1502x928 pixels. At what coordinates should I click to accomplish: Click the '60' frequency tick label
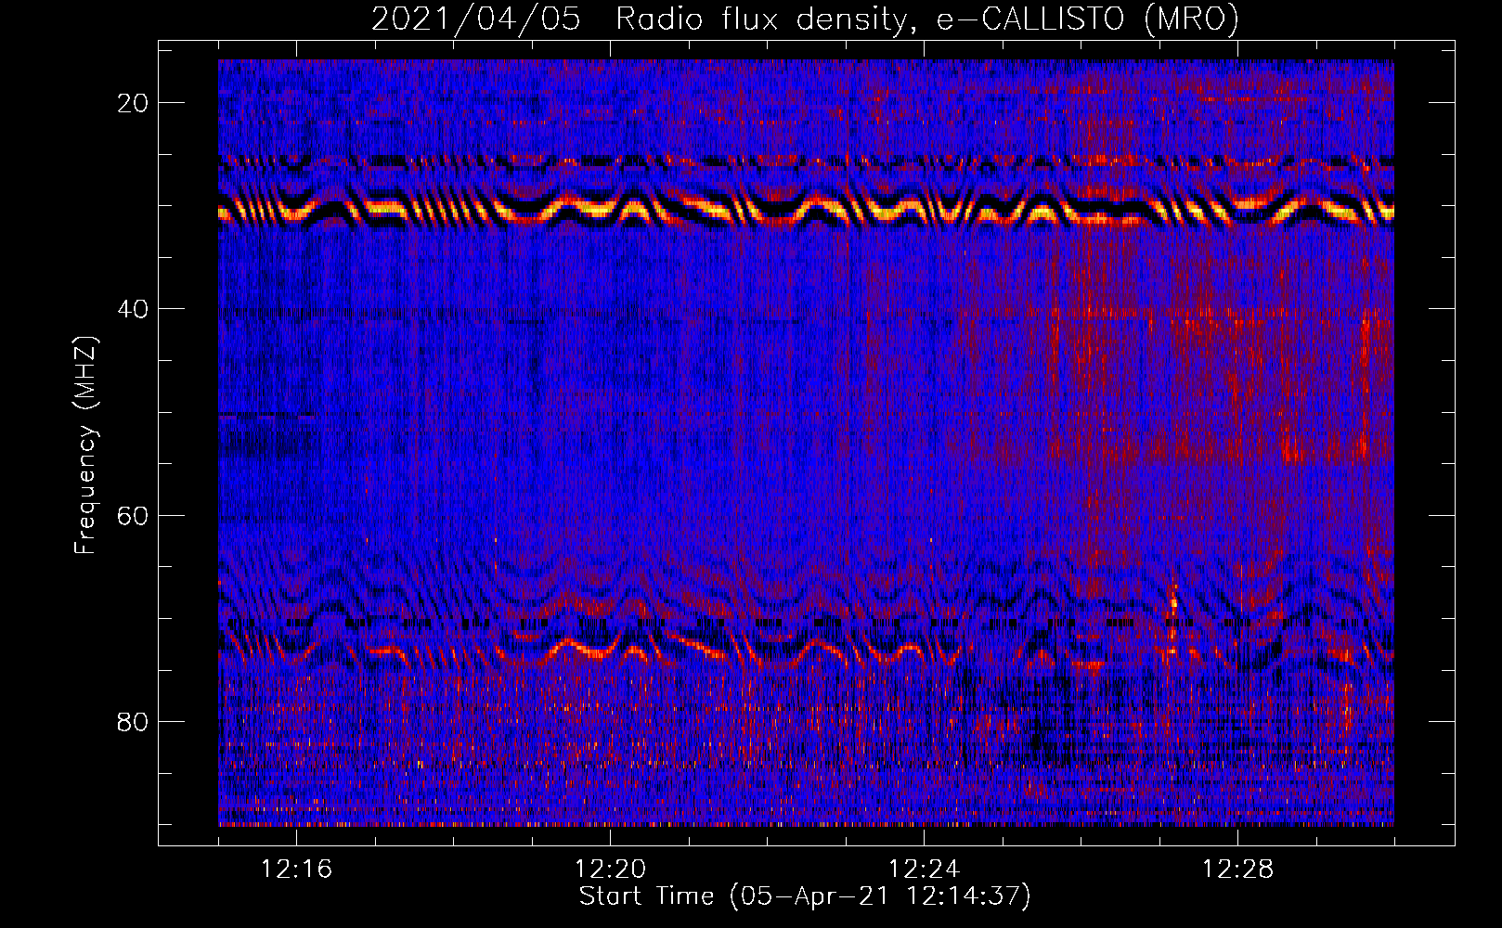point(134,515)
